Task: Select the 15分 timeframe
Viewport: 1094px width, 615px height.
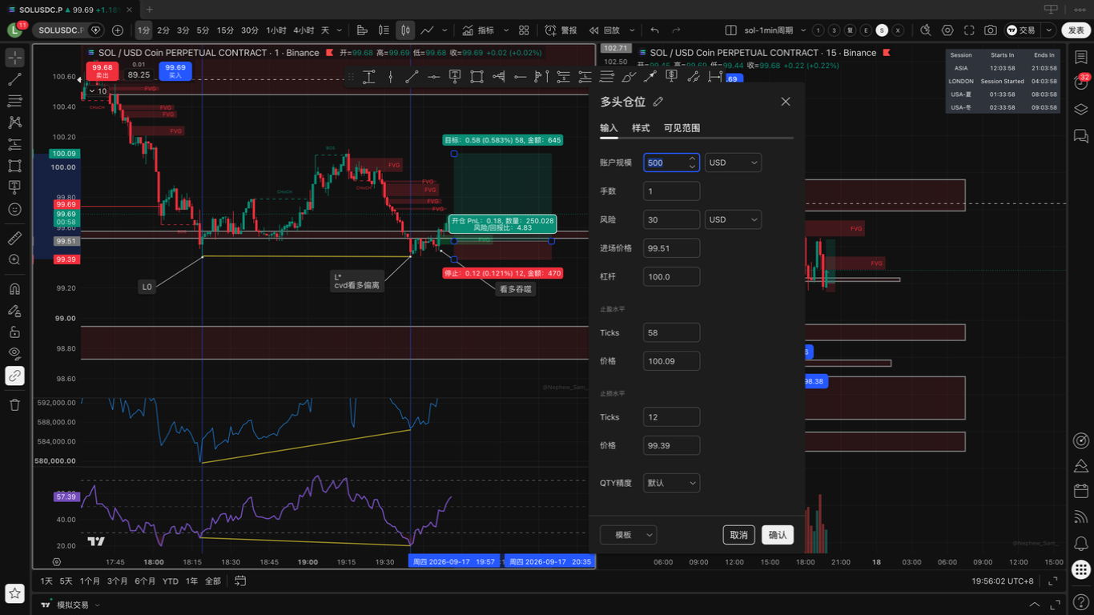Action: pos(226,30)
